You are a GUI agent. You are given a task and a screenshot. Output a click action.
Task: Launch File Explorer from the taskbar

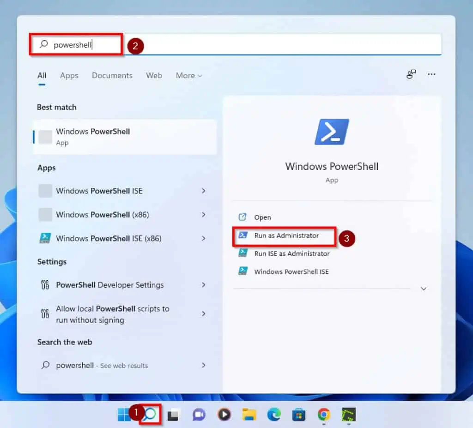click(x=249, y=415)
